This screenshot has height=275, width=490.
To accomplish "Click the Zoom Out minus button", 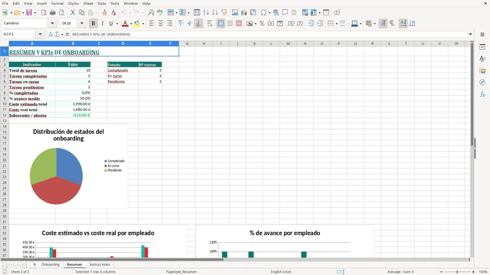I will [441, 272].
